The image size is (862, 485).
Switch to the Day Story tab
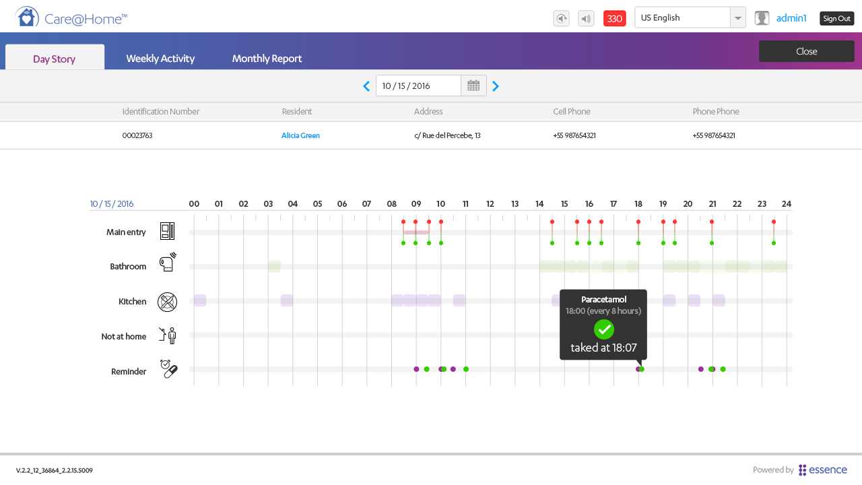tap(55, 59)
